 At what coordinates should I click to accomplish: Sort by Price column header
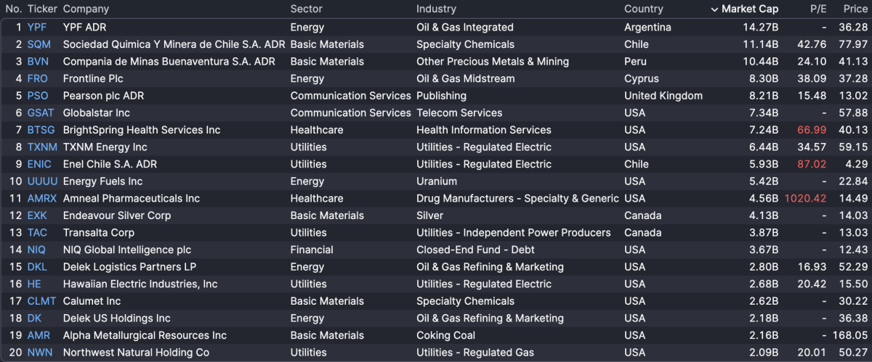pyautogui.click(x=855, y=9)
